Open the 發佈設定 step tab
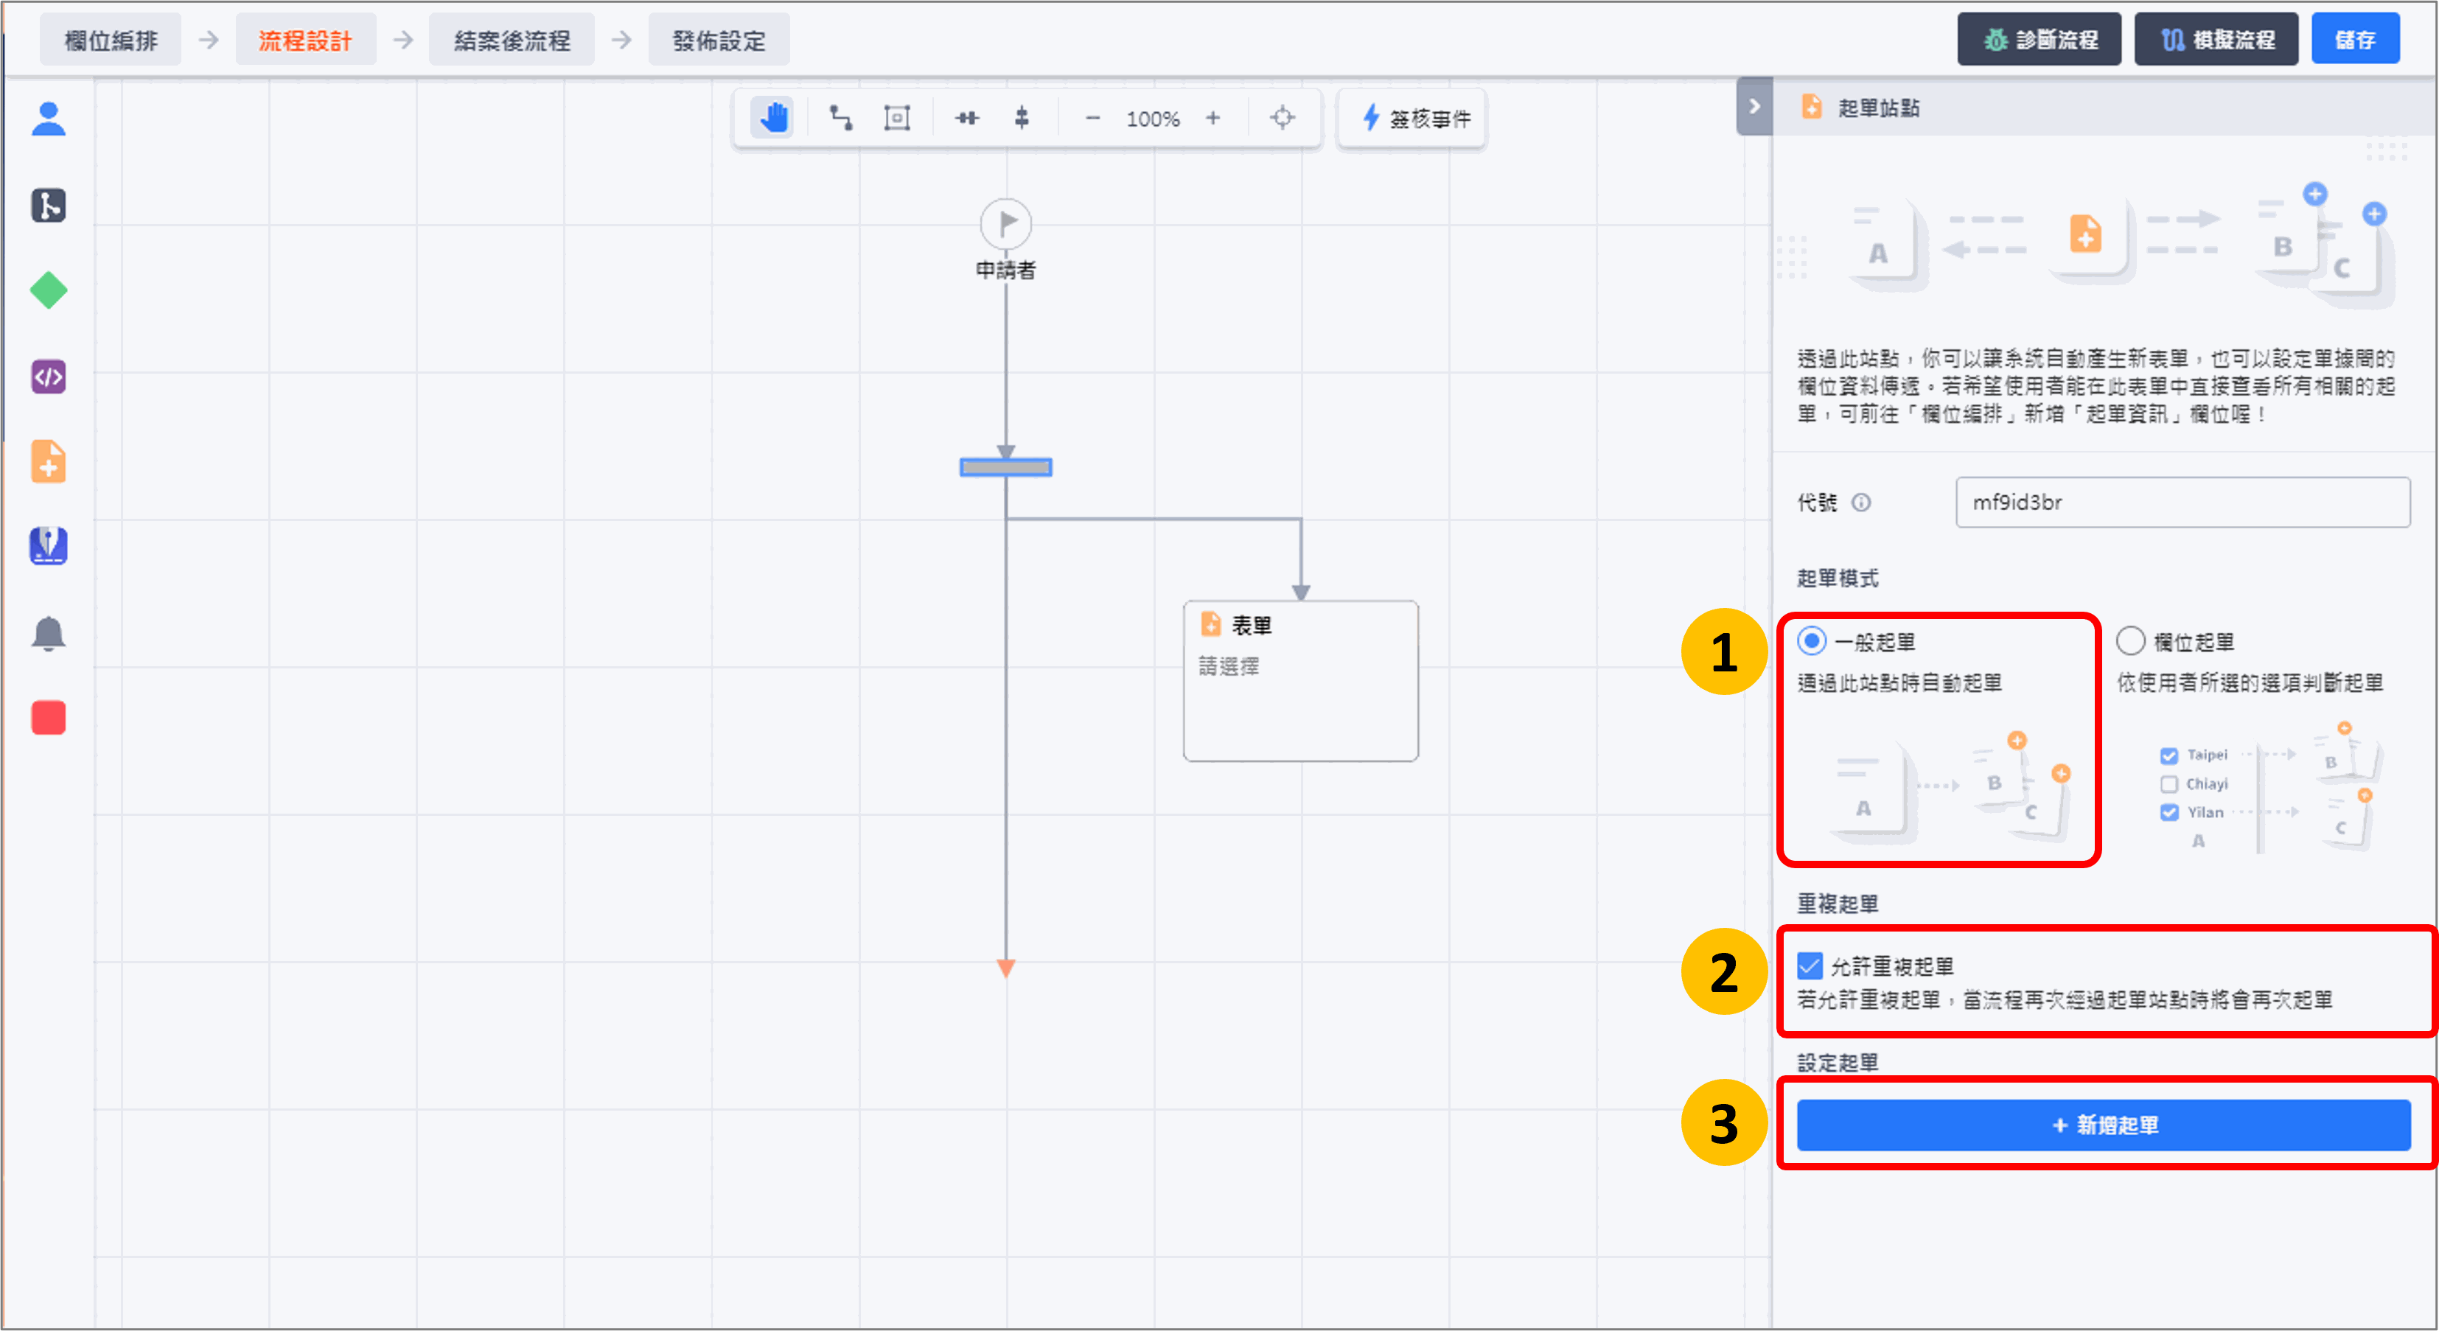2439x1331 pixels. click(x=718, y=41)
